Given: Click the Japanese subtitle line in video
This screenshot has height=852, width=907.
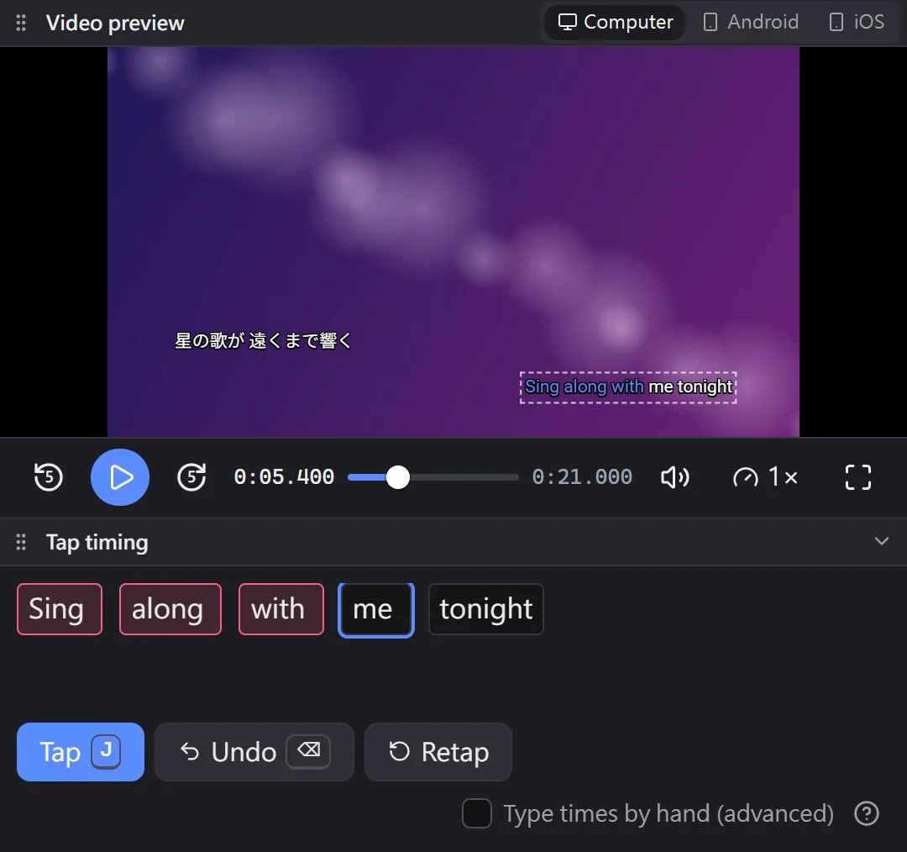Looking at the screenshot, I should point(263,341).
